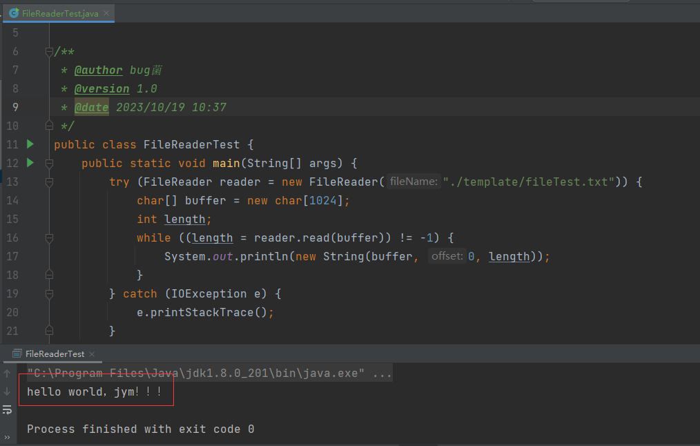Collapse the try block fold at line 13
The height and width of the screenshot is (446, 700).
[x=50, y=182]
